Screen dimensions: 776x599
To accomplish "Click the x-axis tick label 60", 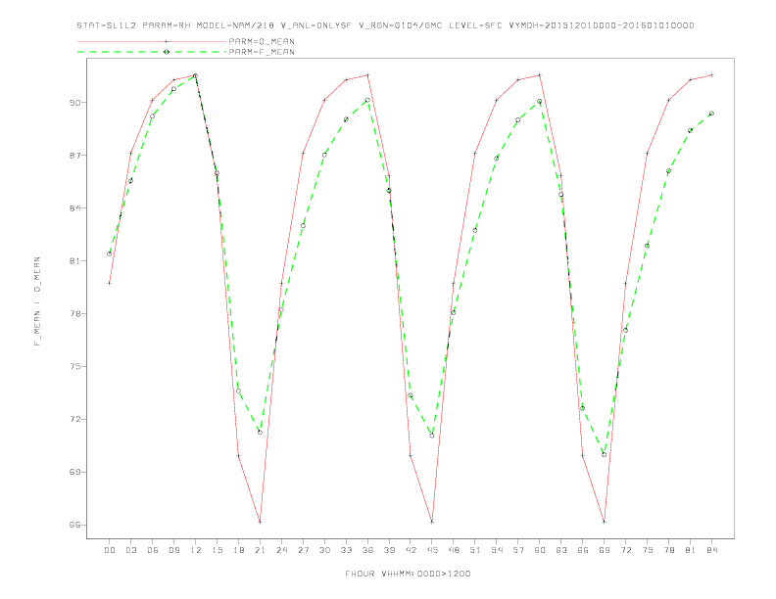I will 540,550.
